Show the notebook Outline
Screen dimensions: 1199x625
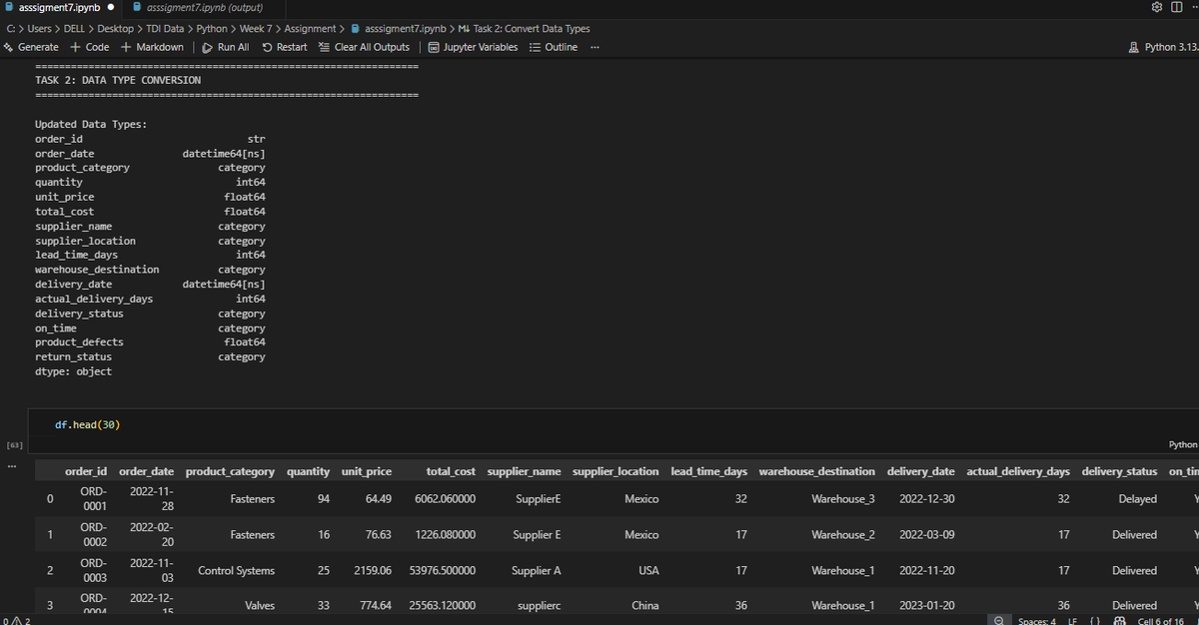point(553,47)
